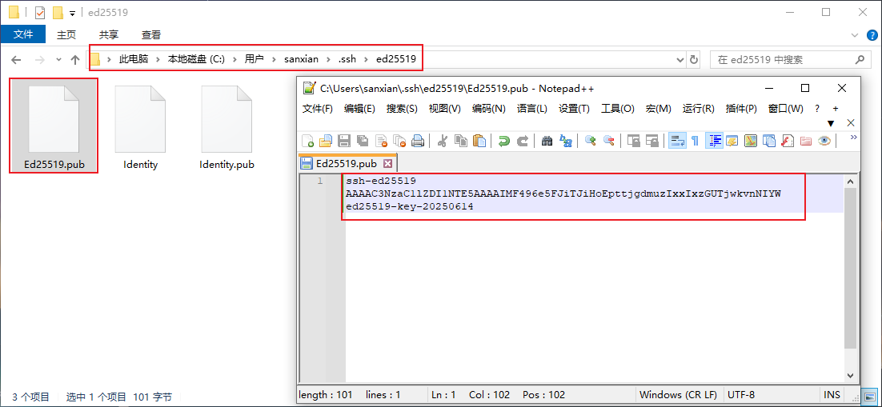Screen dimensions: 882x407
Task: Expand the address bar history dropdown
Action: coord(680,59)
